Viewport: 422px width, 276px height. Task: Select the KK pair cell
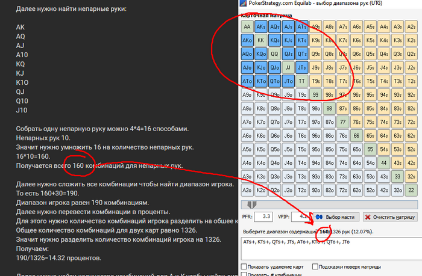pyautogui.click(x=261, y=40)
